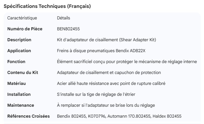Select the Installation row label

pos(19,94)
